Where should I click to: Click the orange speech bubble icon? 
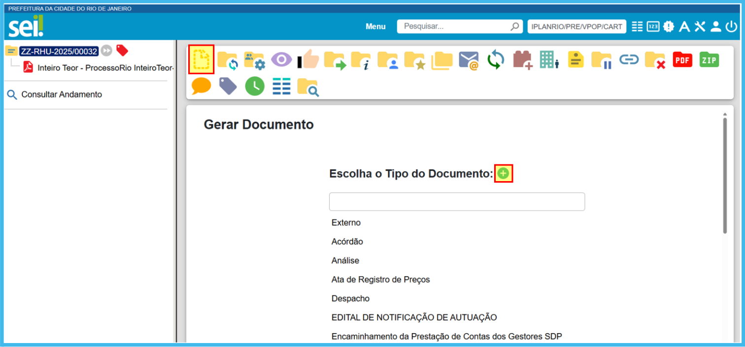coord(201,86)
